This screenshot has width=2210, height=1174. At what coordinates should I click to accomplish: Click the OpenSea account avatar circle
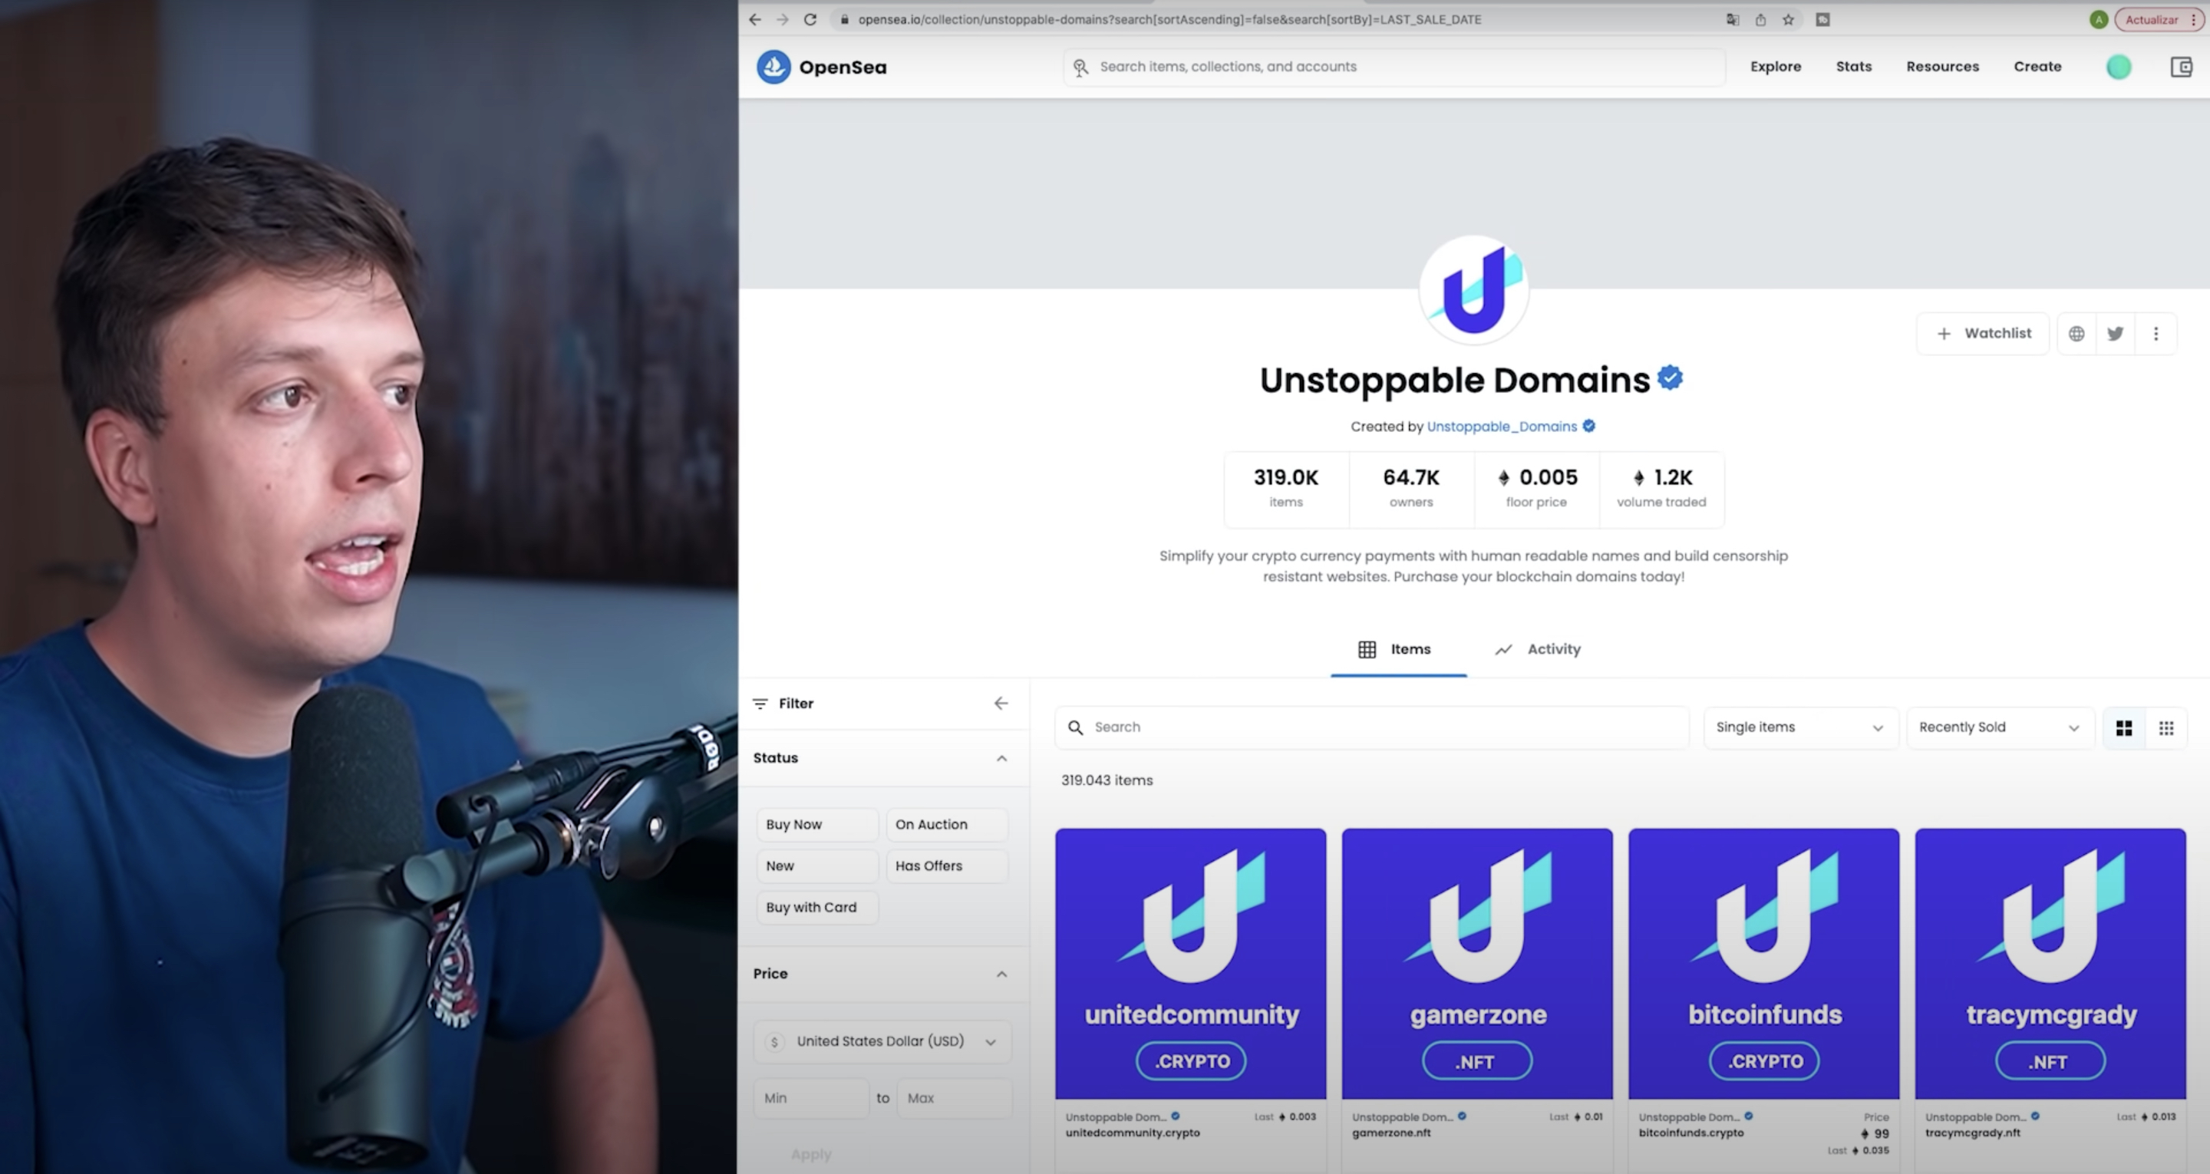click(x=2119, y=67)
